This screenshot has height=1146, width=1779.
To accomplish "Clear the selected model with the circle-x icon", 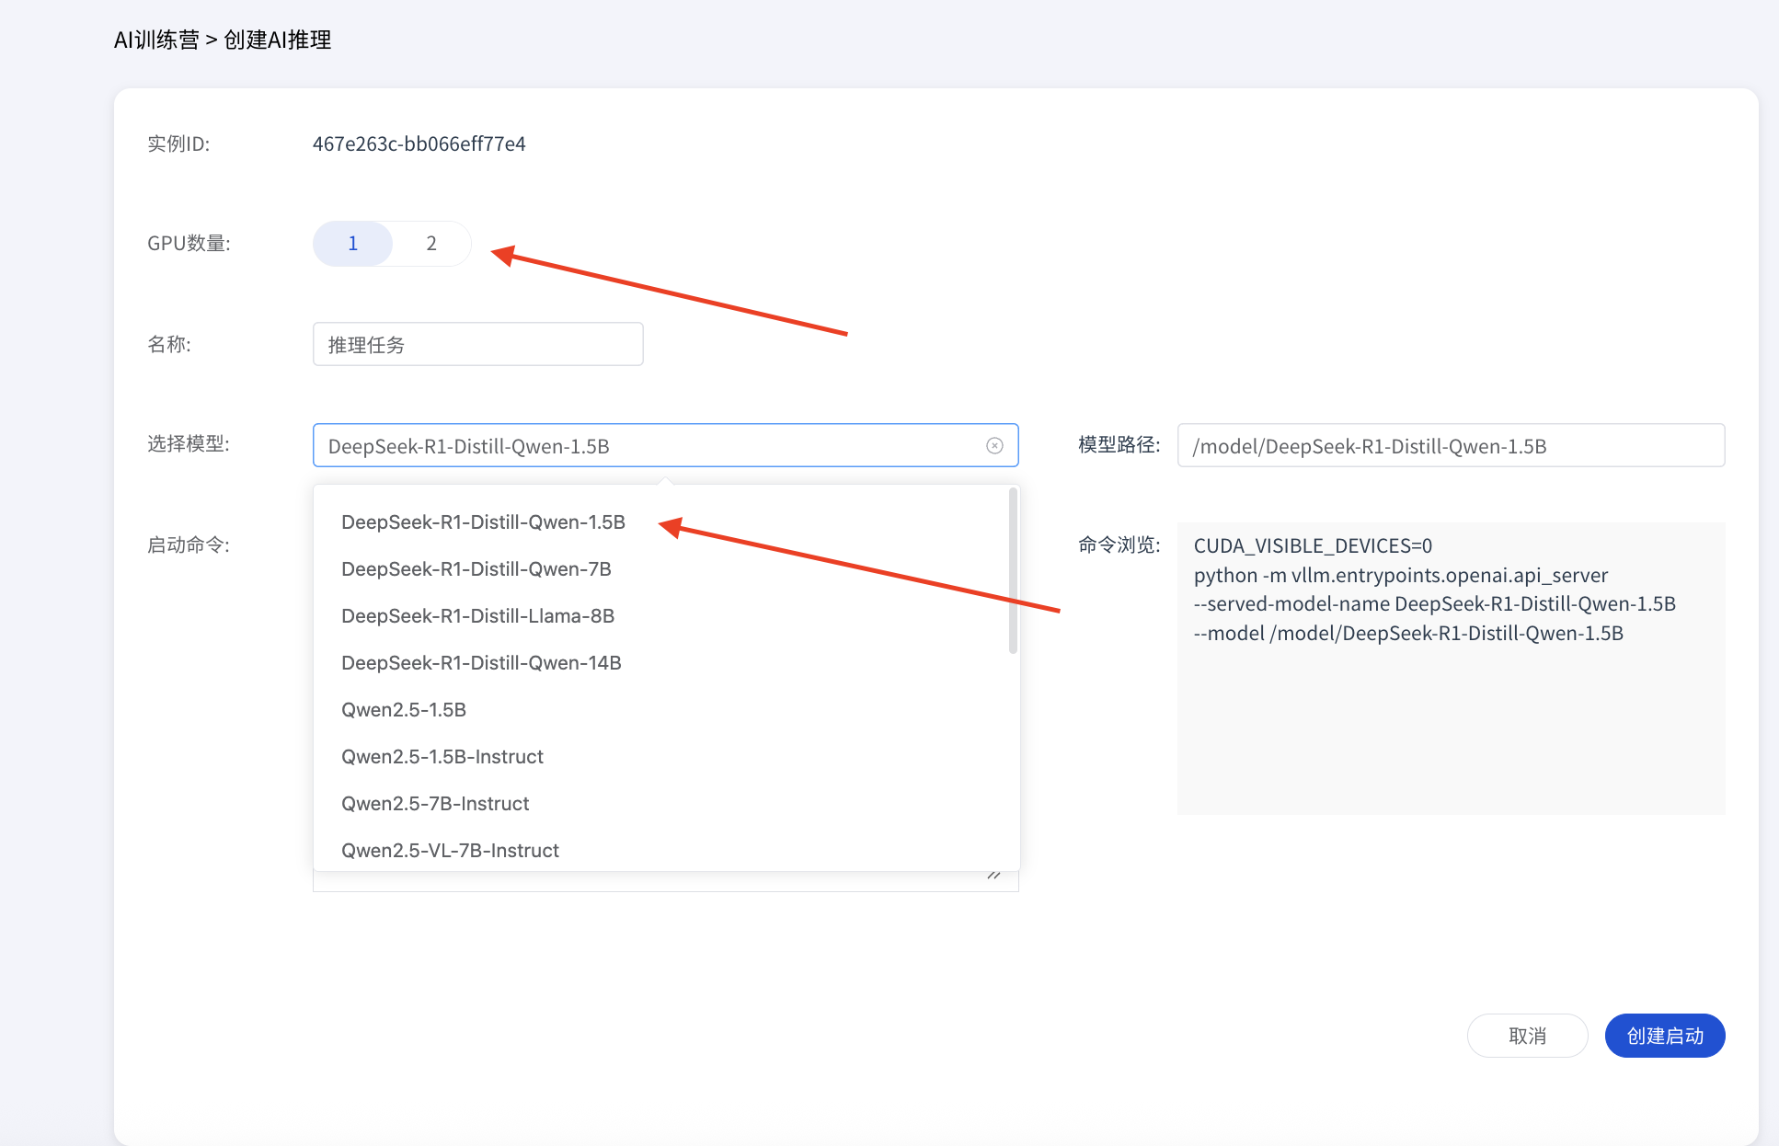I will tap(994, 446).
